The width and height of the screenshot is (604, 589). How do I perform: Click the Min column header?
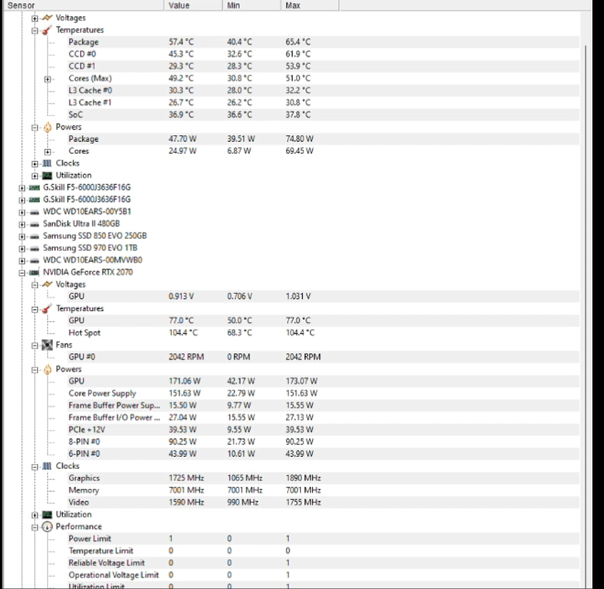(252, 5)
